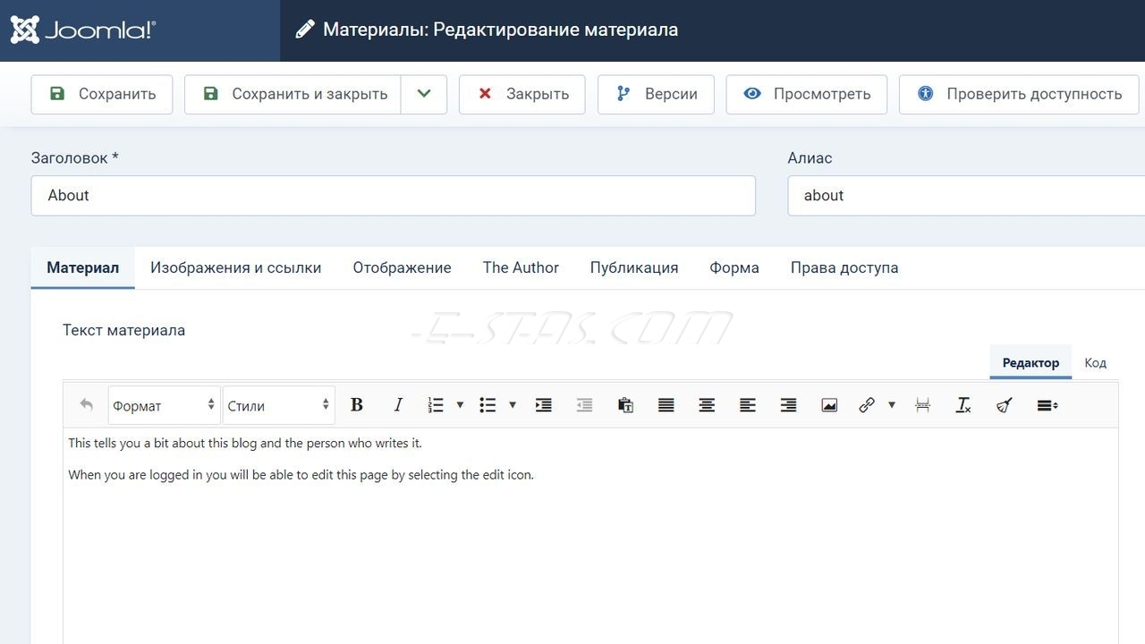Switch to Изображения и ссылки tab
Viewport: 1145px width, 644px height.
235,267
